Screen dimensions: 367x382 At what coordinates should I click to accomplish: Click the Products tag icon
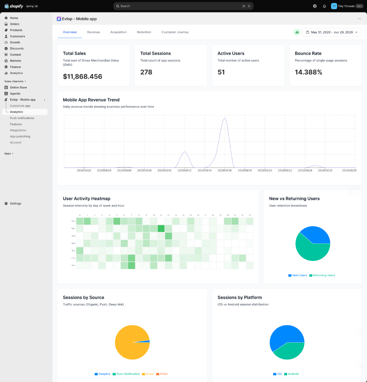(x=6, y=30)
